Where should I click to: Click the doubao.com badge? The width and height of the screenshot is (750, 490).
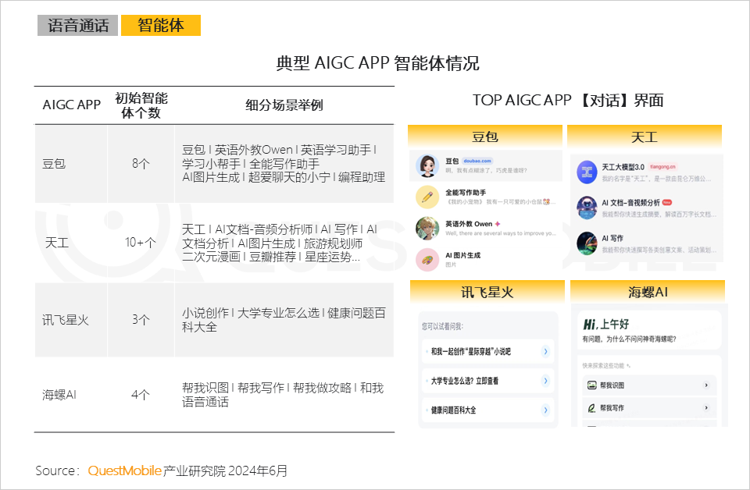pyautogui.click(x=477, y=161)
